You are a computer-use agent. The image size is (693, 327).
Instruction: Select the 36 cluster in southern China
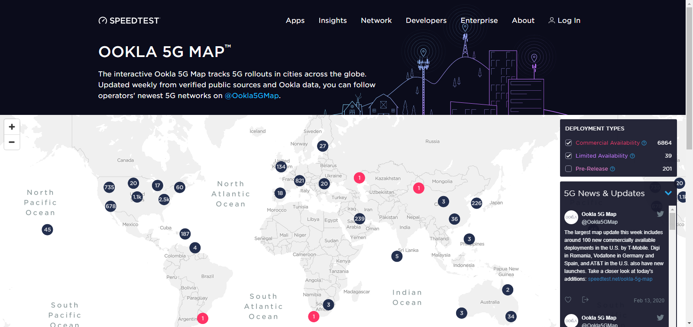454,219
